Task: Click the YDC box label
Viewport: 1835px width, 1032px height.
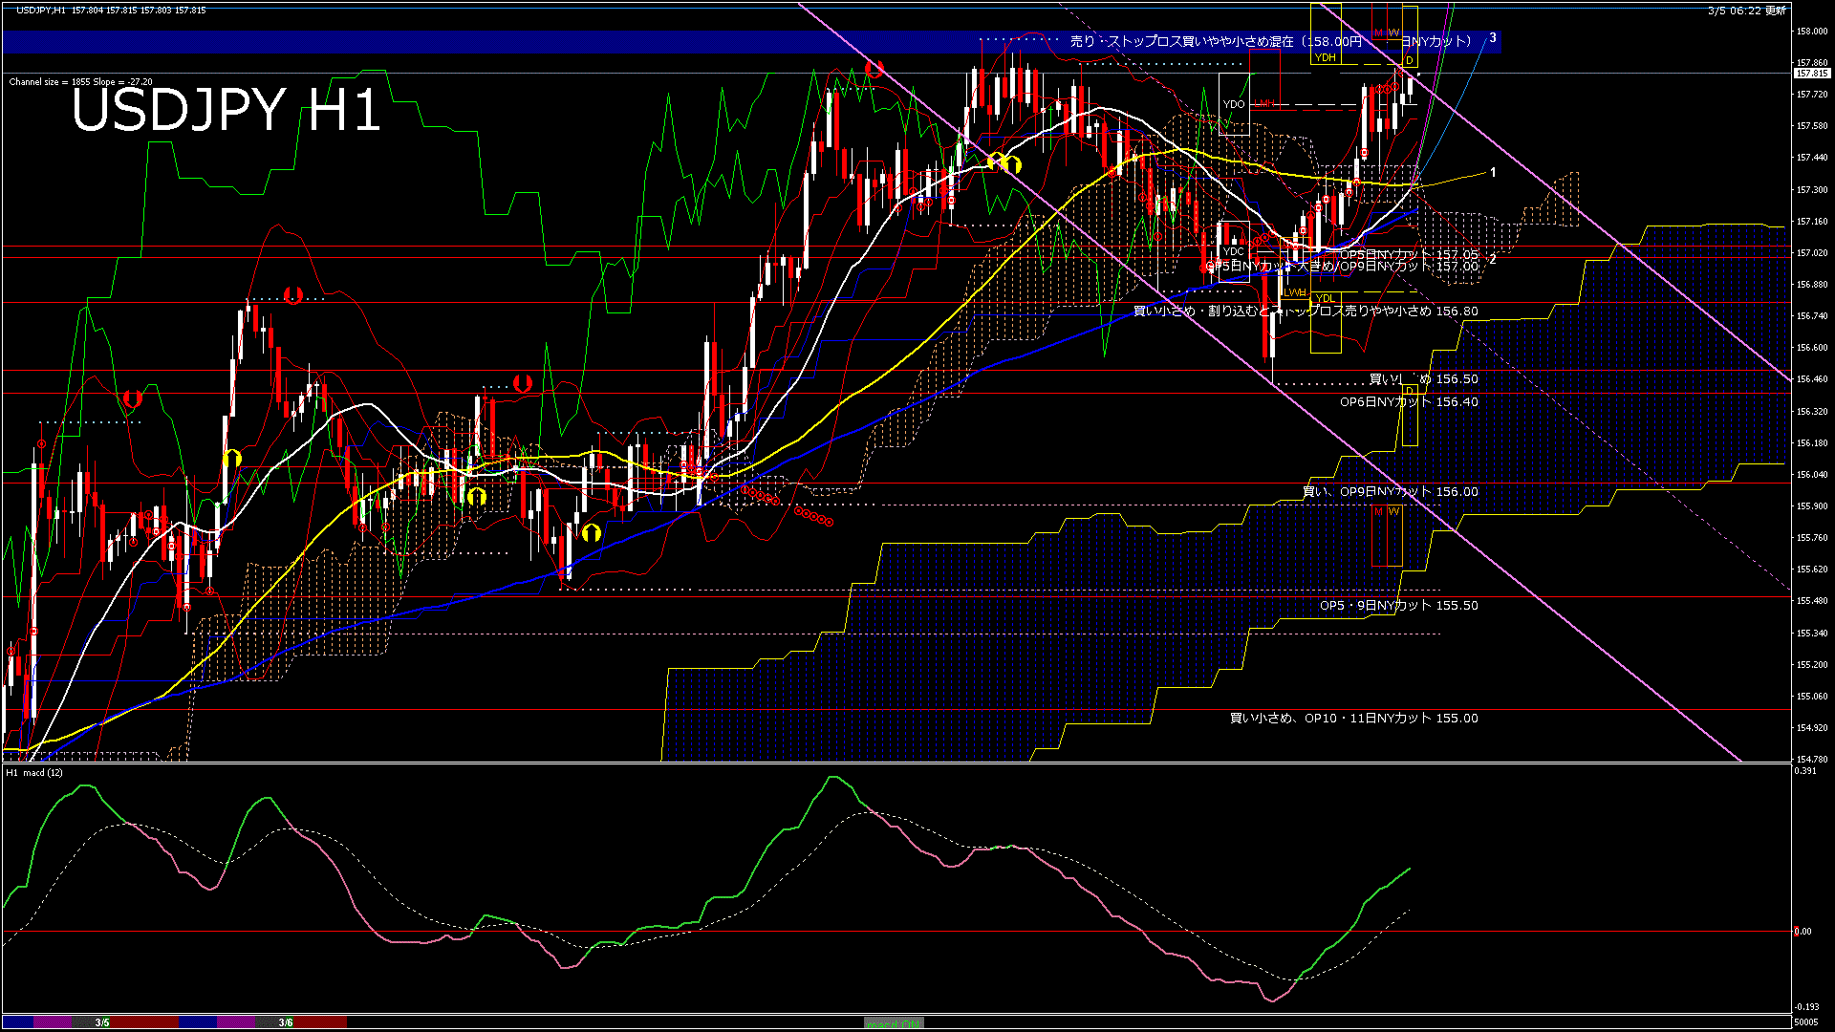Action: [1233, 252]
